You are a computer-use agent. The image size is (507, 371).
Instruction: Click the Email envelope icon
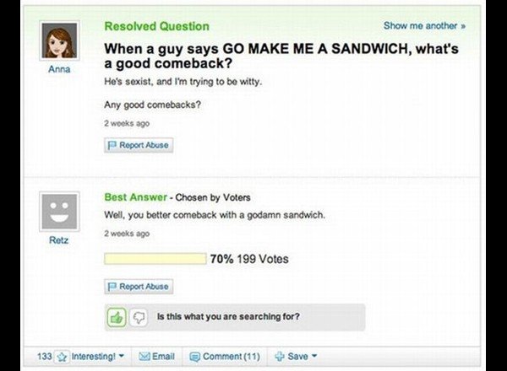click(144, 356)
